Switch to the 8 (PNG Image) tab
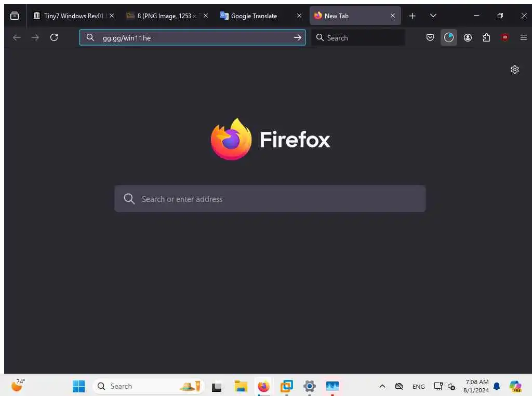Image resolution: width=532 pixels, height=396 pixels. (165, 16)
